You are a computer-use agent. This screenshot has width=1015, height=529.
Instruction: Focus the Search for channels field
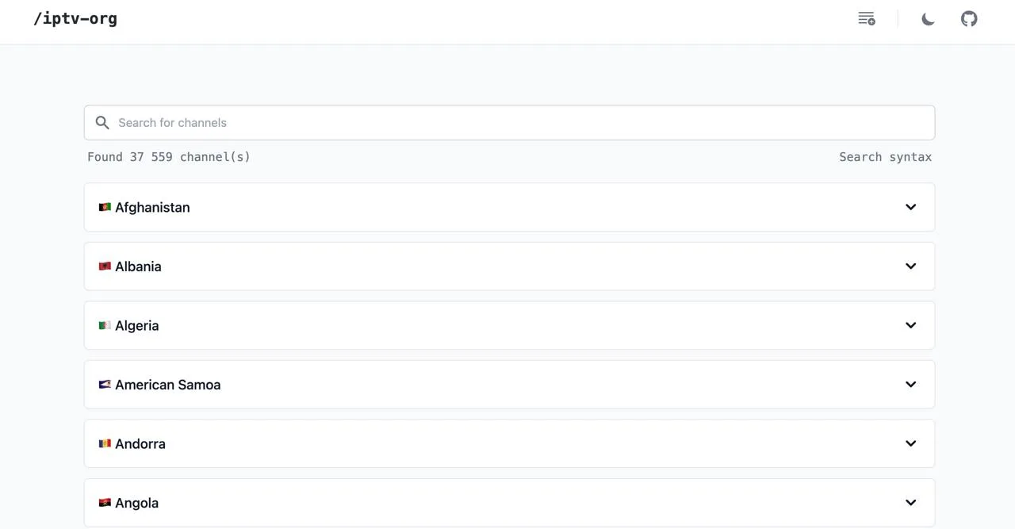click(x=509, y=122)
